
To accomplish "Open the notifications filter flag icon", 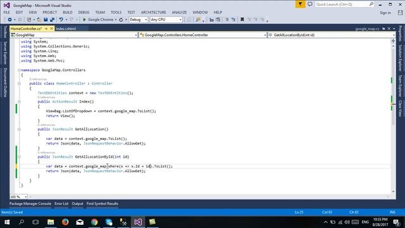I will (x=300, y=4).
